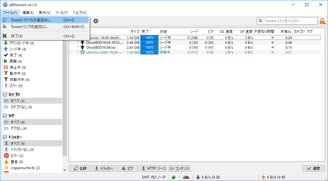Click progress bar of GhostBSD19.04-XFCE torrent
Viewport: 328px width, 181px height.
click(x=149, y=43)
